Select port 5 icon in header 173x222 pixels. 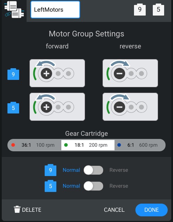click(x=158, y=10)
